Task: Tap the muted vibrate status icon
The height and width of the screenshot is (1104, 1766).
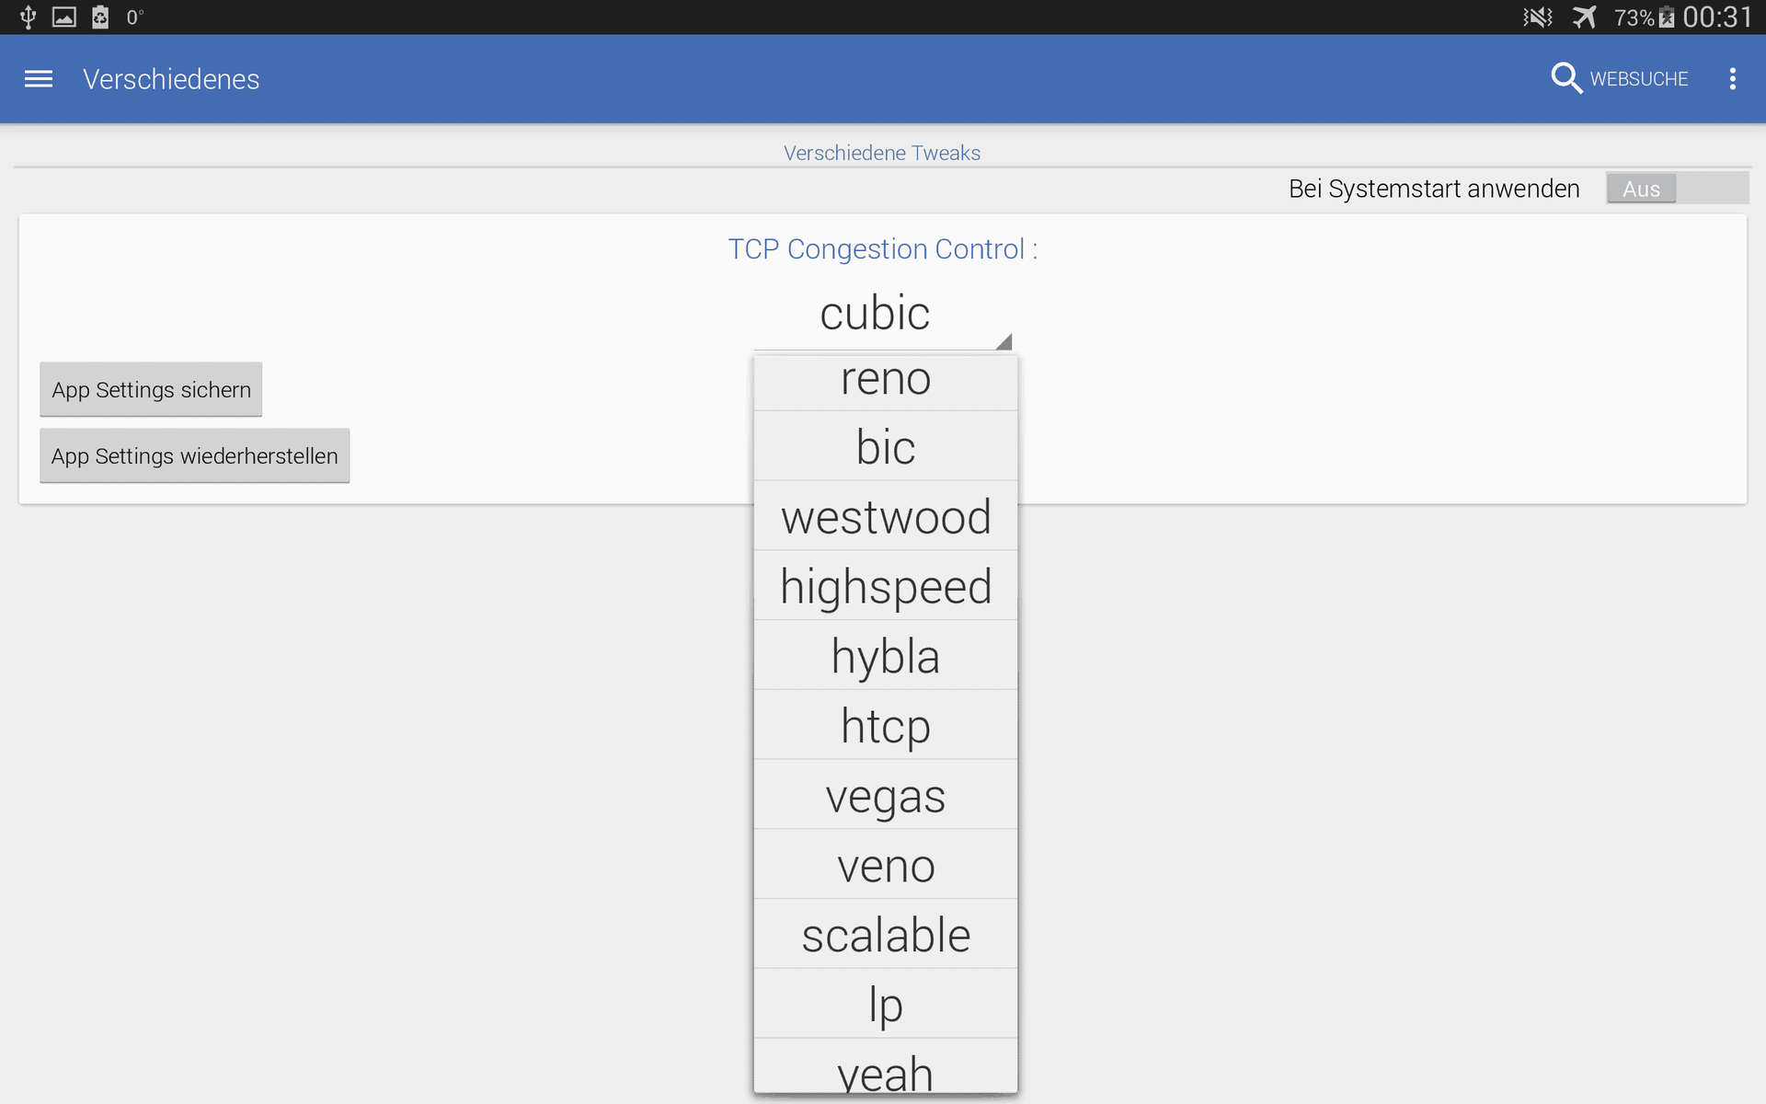Action: pos(1538,17)
